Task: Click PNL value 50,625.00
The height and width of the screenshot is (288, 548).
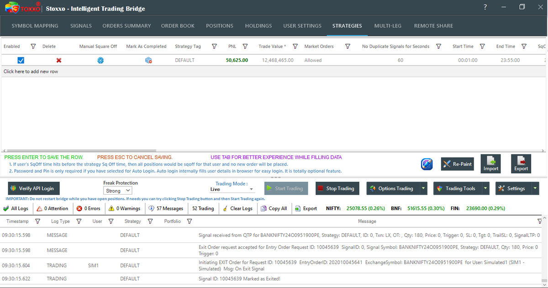Action: (237, 60)
